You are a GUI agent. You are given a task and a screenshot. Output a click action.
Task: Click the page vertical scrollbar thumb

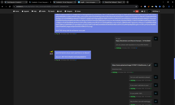point(174,69)
